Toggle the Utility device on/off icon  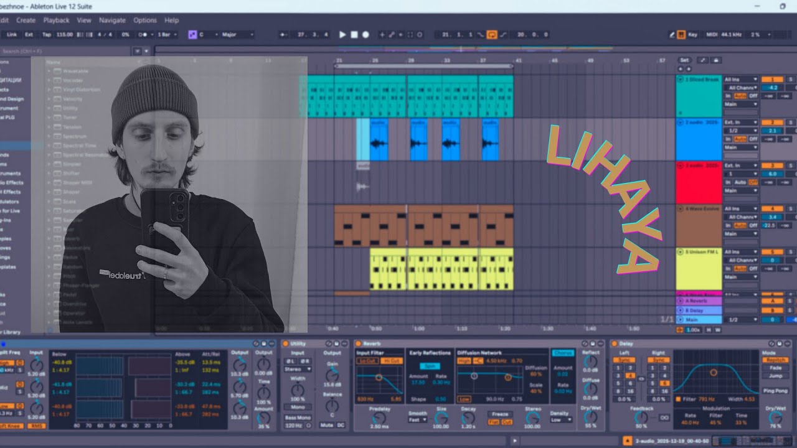click(x=286, y=343)
